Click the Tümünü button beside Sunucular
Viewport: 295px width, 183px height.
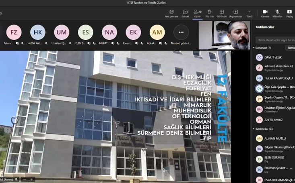coord(290,48)
